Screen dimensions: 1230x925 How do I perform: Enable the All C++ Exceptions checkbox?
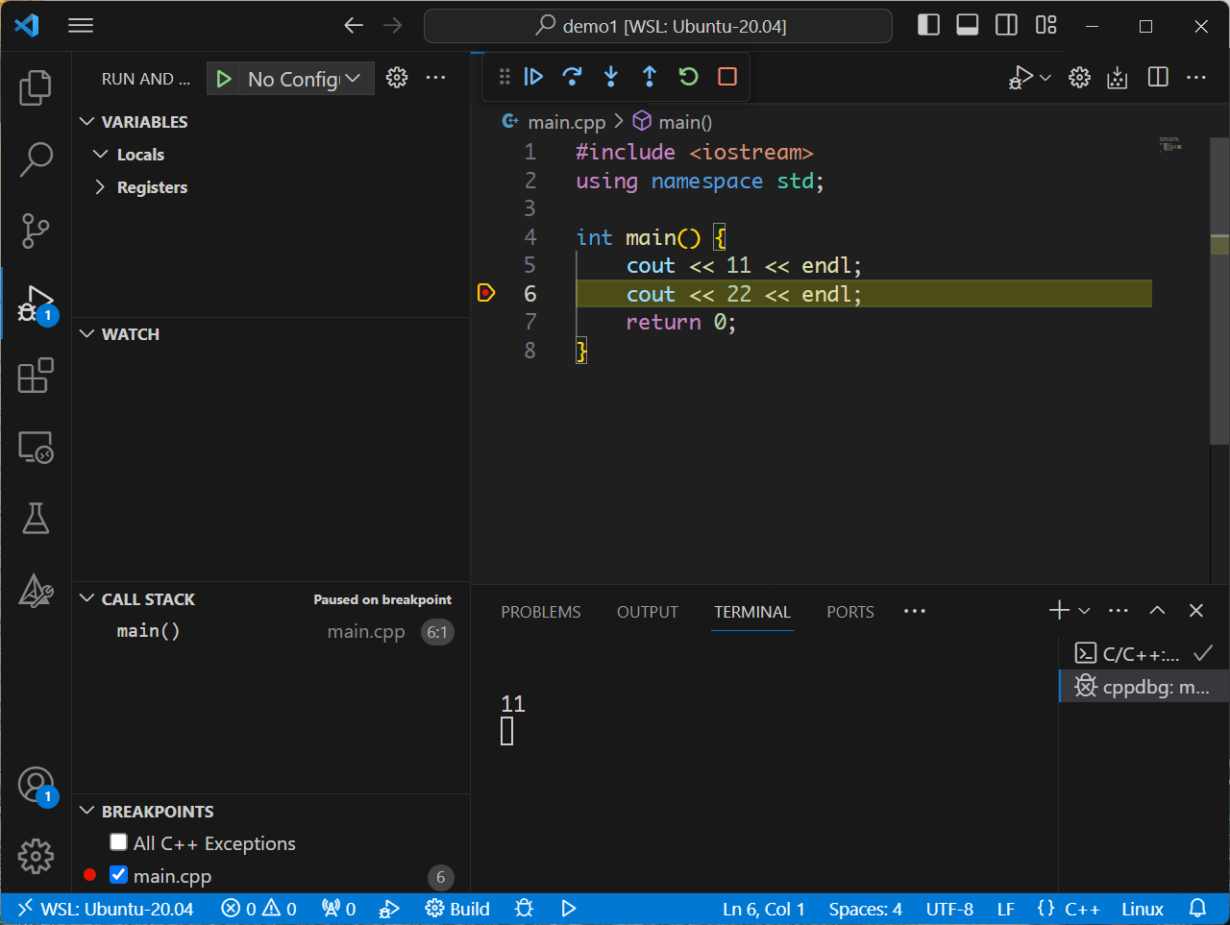(x=119, y=842)
